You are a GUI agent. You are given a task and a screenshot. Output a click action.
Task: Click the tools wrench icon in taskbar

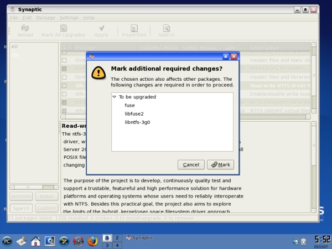click(64, 241)
